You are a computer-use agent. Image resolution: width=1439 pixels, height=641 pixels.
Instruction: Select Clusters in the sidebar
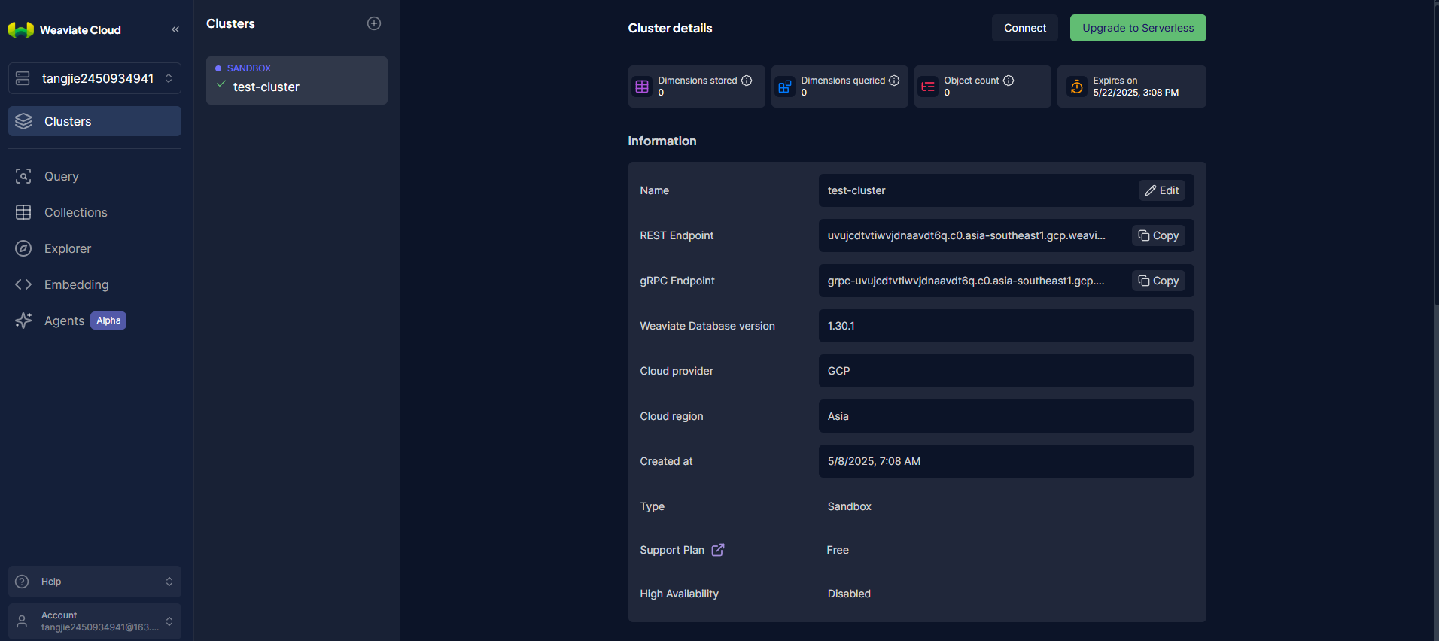tap(95, 121)
